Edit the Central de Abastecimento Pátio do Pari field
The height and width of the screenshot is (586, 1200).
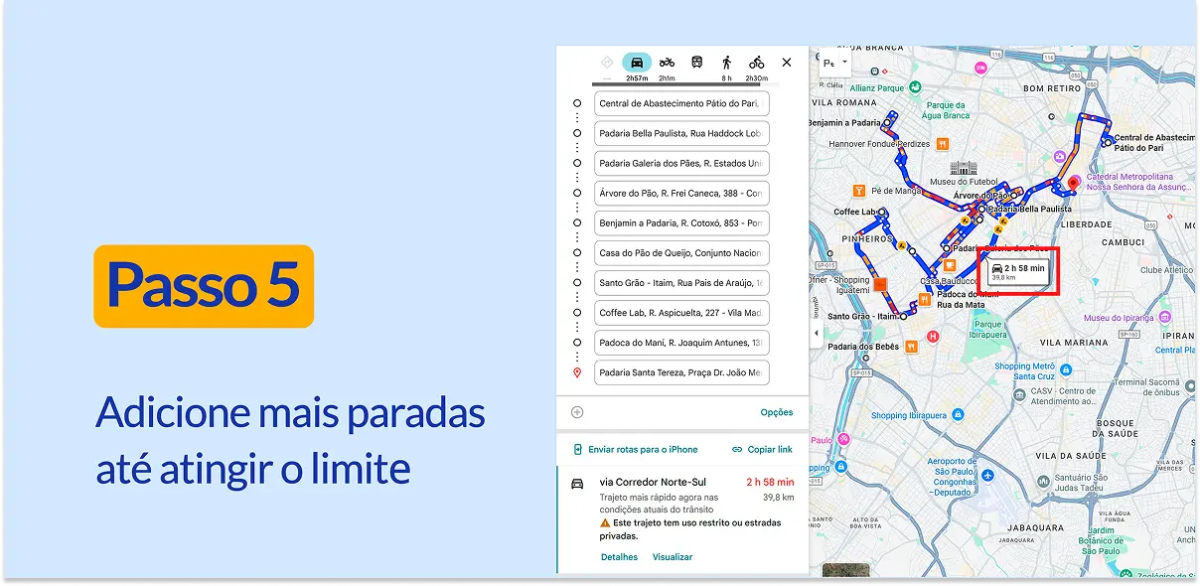coord(681,103)
